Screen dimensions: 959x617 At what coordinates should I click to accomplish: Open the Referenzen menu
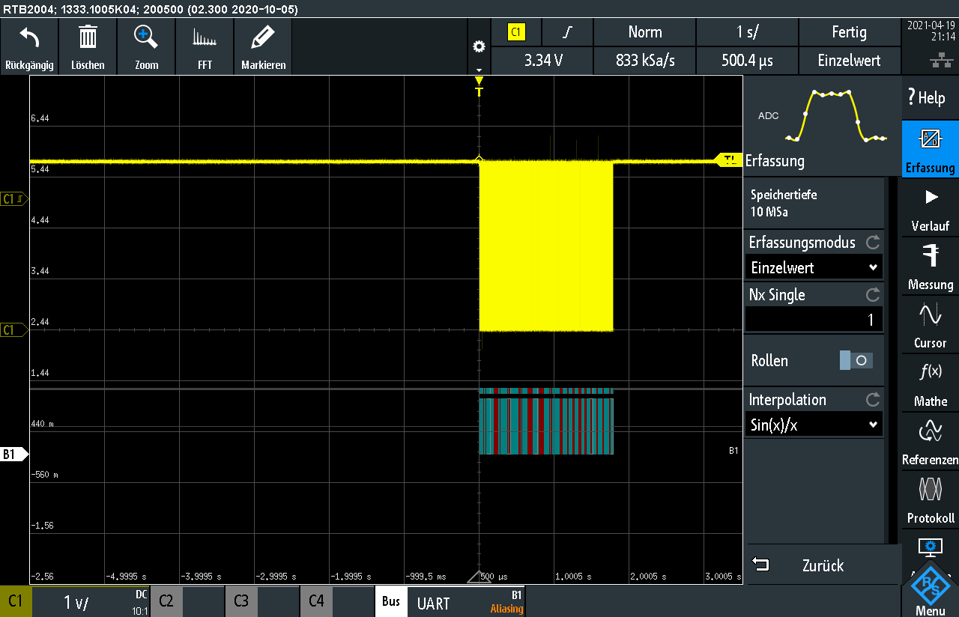(x=930, y=443)
